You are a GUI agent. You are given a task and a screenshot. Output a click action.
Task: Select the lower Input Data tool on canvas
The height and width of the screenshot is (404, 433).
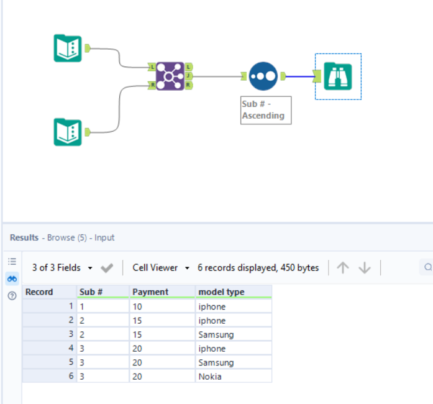(68, 132)
